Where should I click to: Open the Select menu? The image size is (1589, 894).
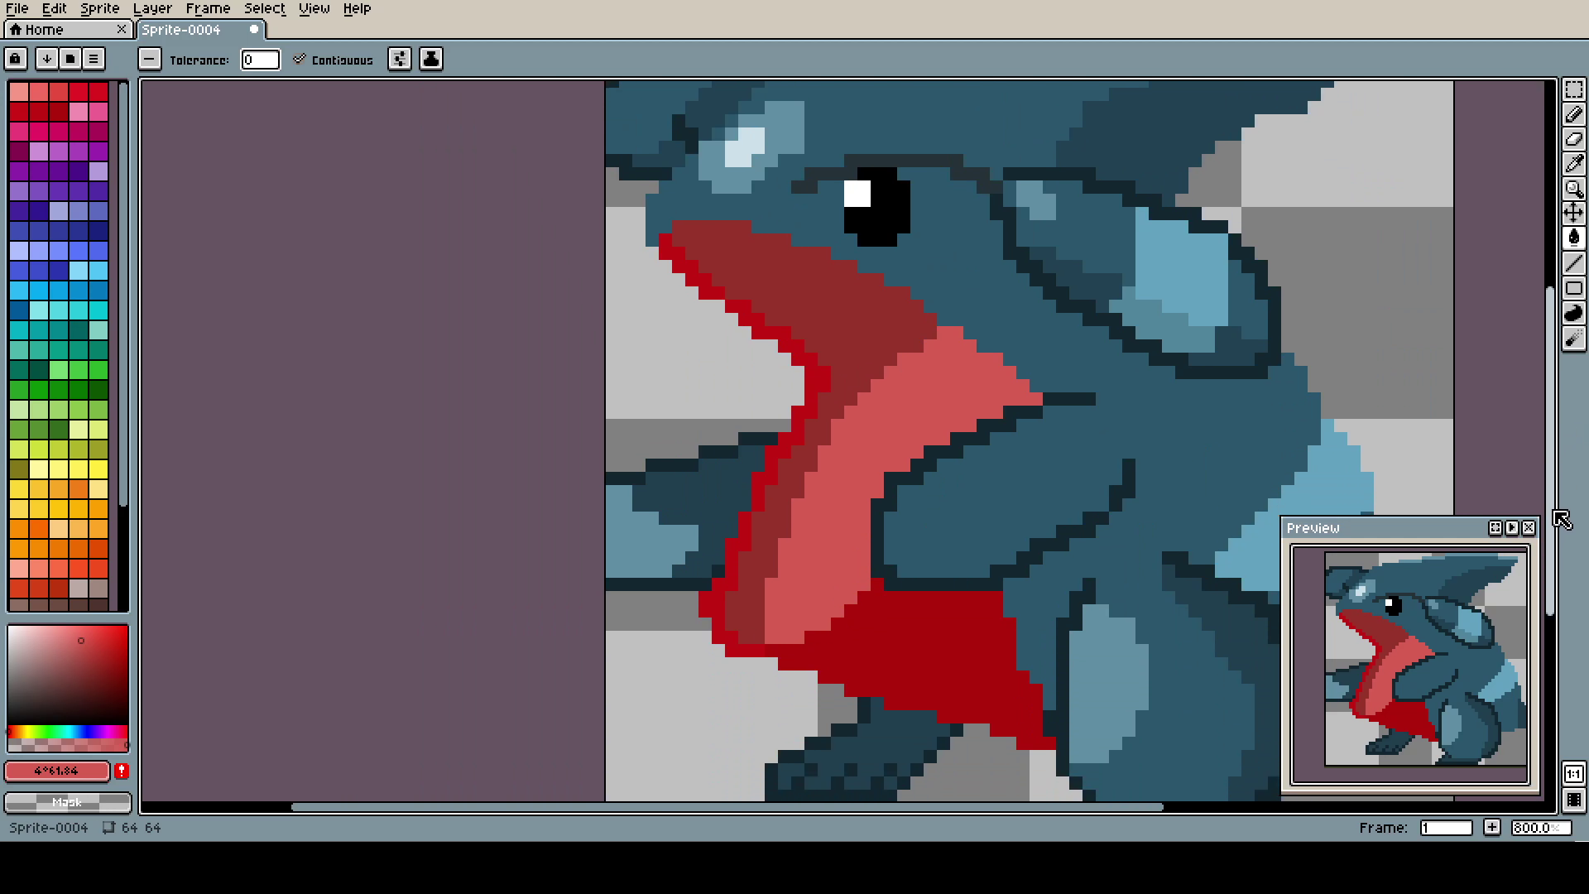(264, 8)
